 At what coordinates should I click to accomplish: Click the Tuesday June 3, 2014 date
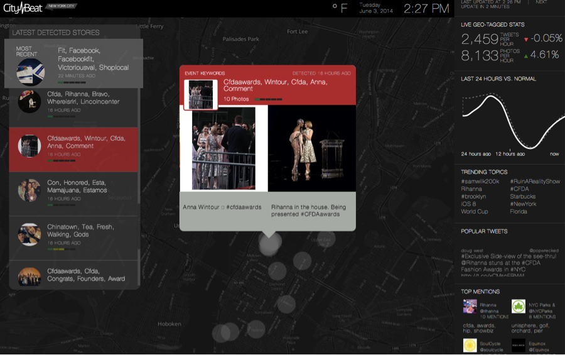pos(376,8)
